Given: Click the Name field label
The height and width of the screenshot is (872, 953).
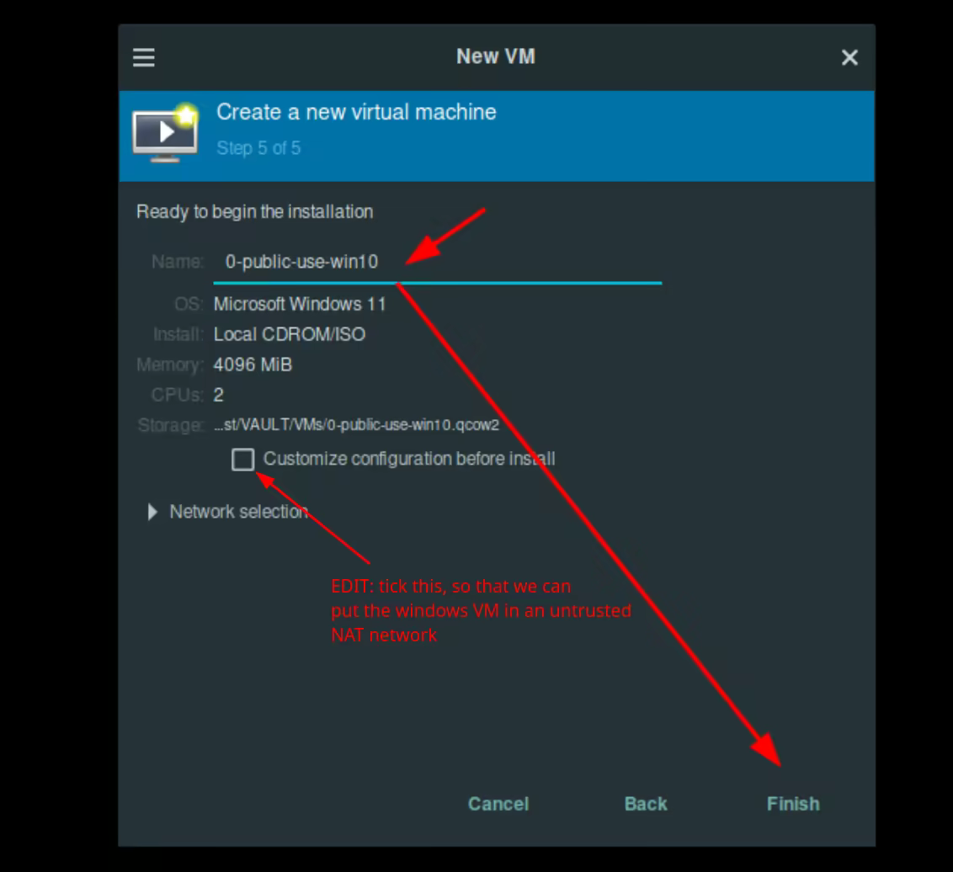Looking at the screenshot, I should tap(177, 262).
